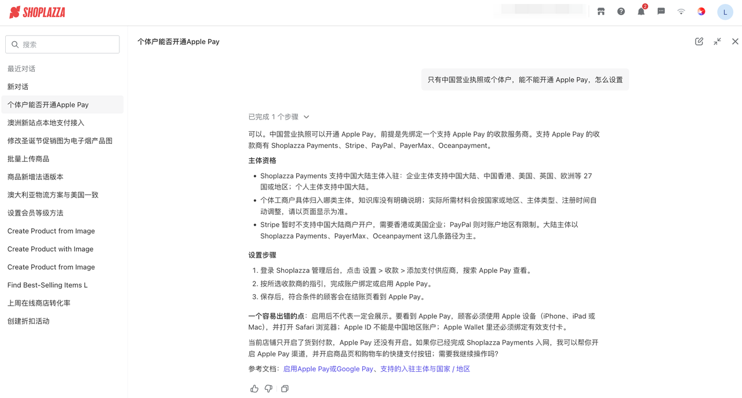Expand the 已完成 1 个步骤 section
742x398 pixels.
[279, 117]
